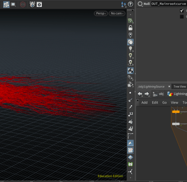This screenshot has width=187, height=182.
Task: Click the display points dot icon
Action: coord(130,93)
